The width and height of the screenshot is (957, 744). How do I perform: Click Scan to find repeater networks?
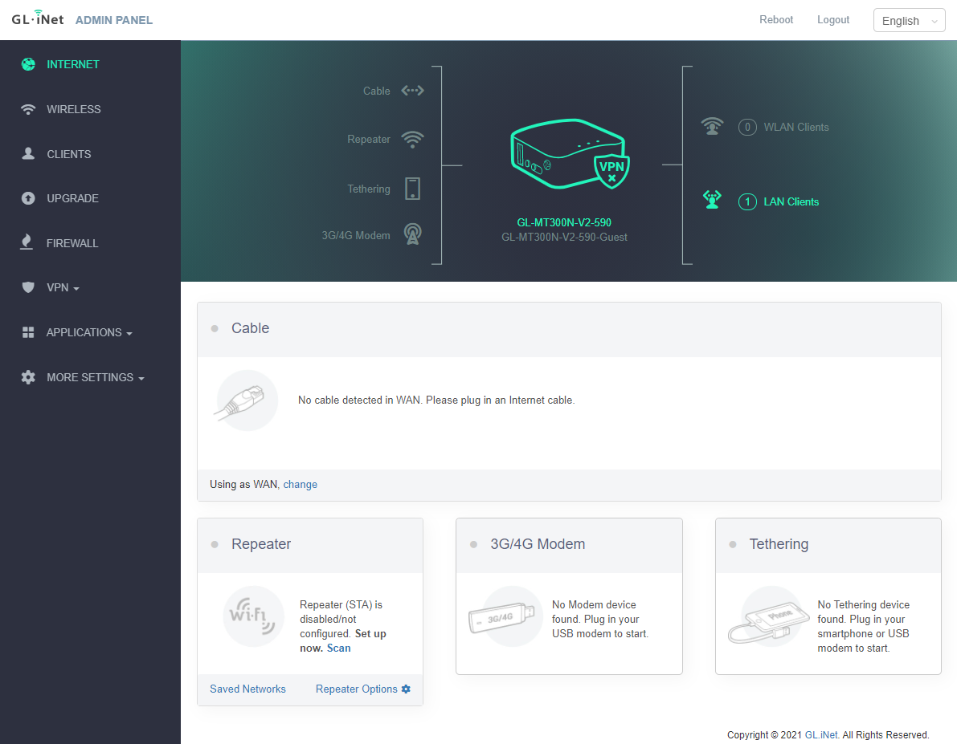(x=338, y=648)
